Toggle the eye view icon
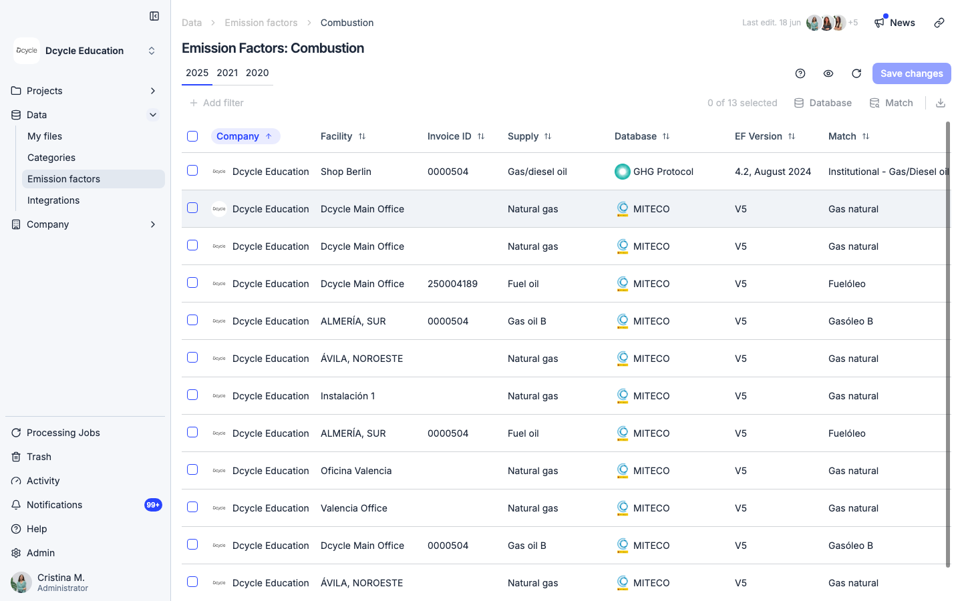Image resolution: width=962 pixels, height=601 pixels. (828, 73)
